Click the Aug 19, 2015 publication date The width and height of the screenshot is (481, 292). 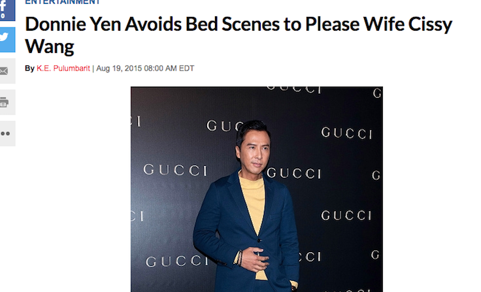[x=119, y=68]
